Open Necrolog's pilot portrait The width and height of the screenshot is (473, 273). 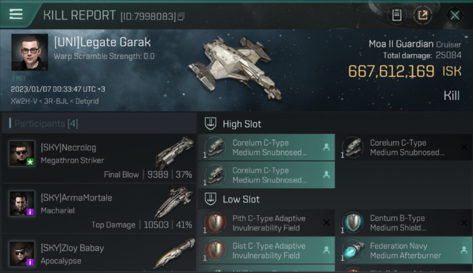tap(22, 154)
